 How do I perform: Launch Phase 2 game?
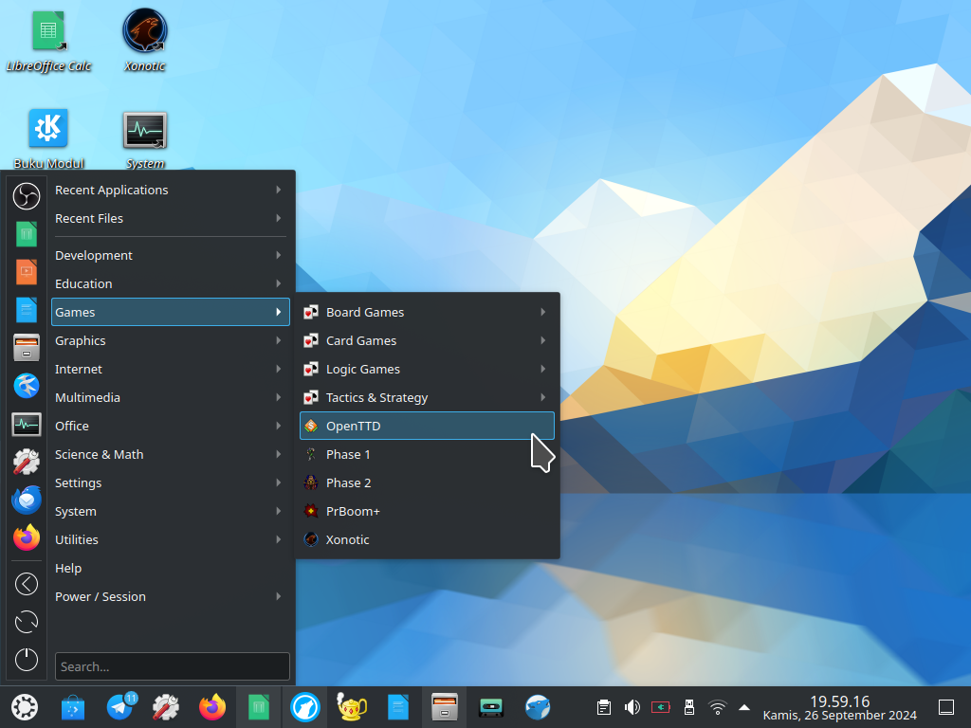[x=428, y=482]
